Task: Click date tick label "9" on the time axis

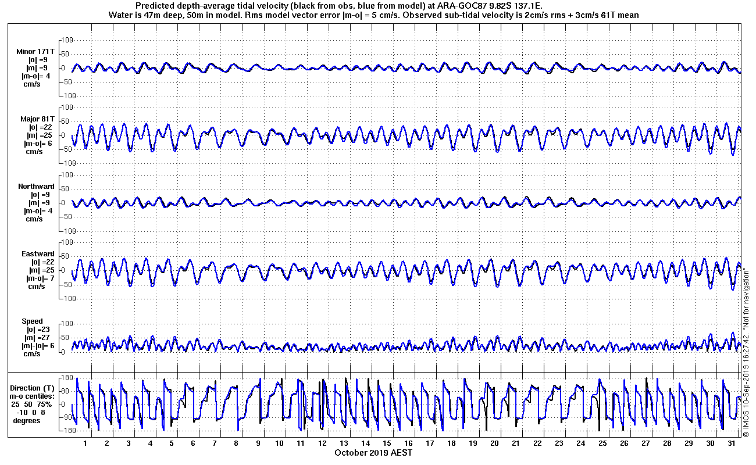Action: [x=258, y=443]
